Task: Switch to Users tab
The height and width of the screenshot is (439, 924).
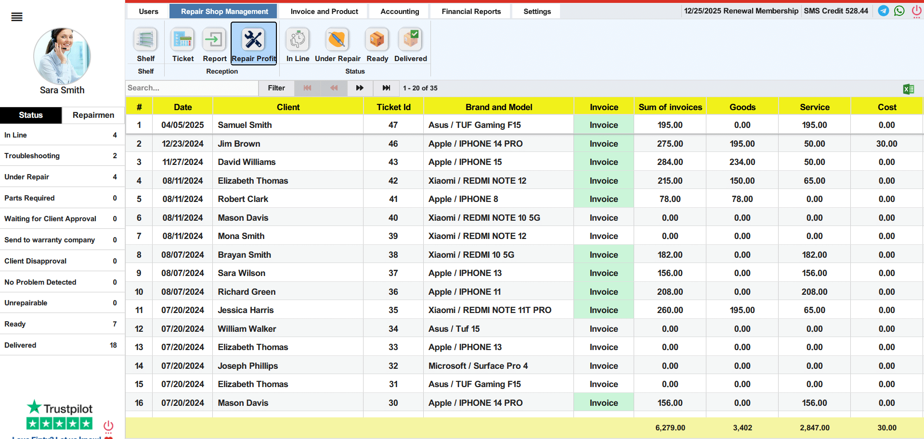Action: pos(148,12)
